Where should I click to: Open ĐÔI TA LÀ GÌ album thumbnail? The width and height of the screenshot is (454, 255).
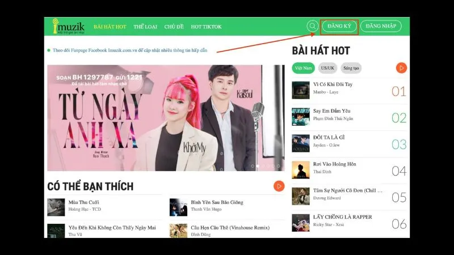coord(301,143)
